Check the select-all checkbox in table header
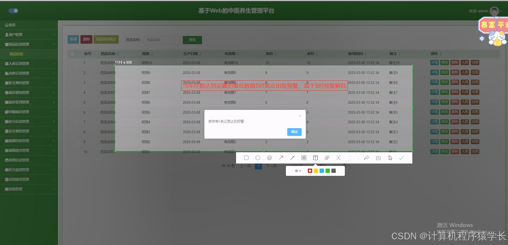508x245 pixels. pyautogui.click(x=72, y=54)
